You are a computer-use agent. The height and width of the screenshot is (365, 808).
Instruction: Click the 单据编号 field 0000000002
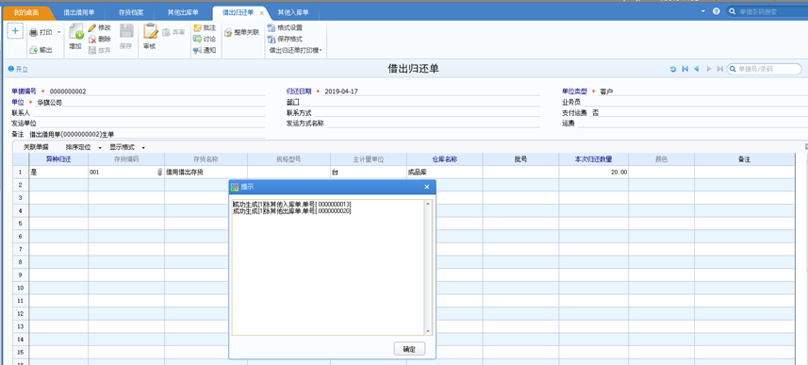157,91
